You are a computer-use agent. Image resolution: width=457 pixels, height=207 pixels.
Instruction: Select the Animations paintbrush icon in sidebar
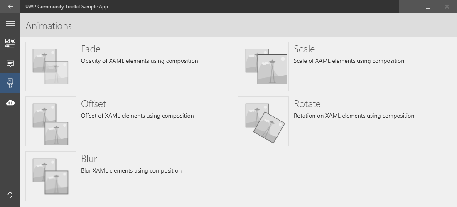pos(10,83)
